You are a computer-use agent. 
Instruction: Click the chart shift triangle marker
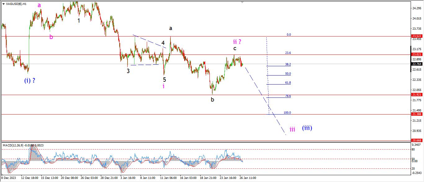click(242, 2)
